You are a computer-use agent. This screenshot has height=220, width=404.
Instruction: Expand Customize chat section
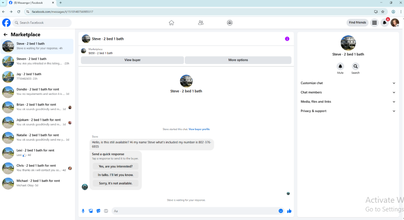click(x=348, y=83)
